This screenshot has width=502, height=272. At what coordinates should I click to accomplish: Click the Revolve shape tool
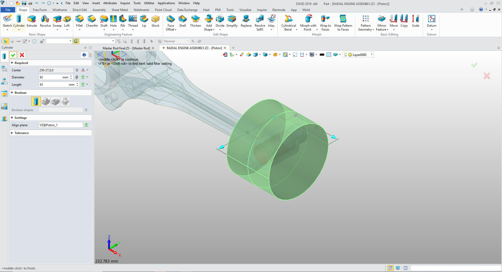click(45, 21)
